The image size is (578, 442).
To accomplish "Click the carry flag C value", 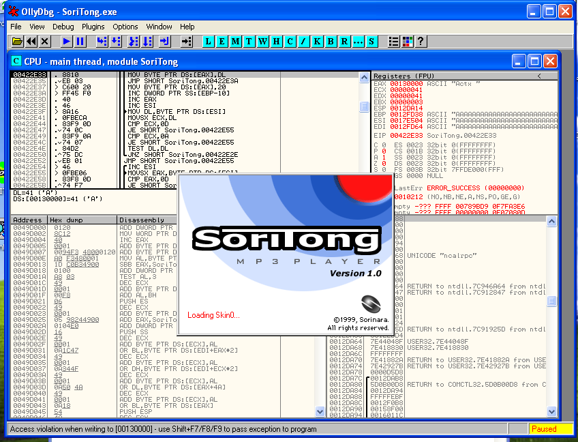I will 384,145.
